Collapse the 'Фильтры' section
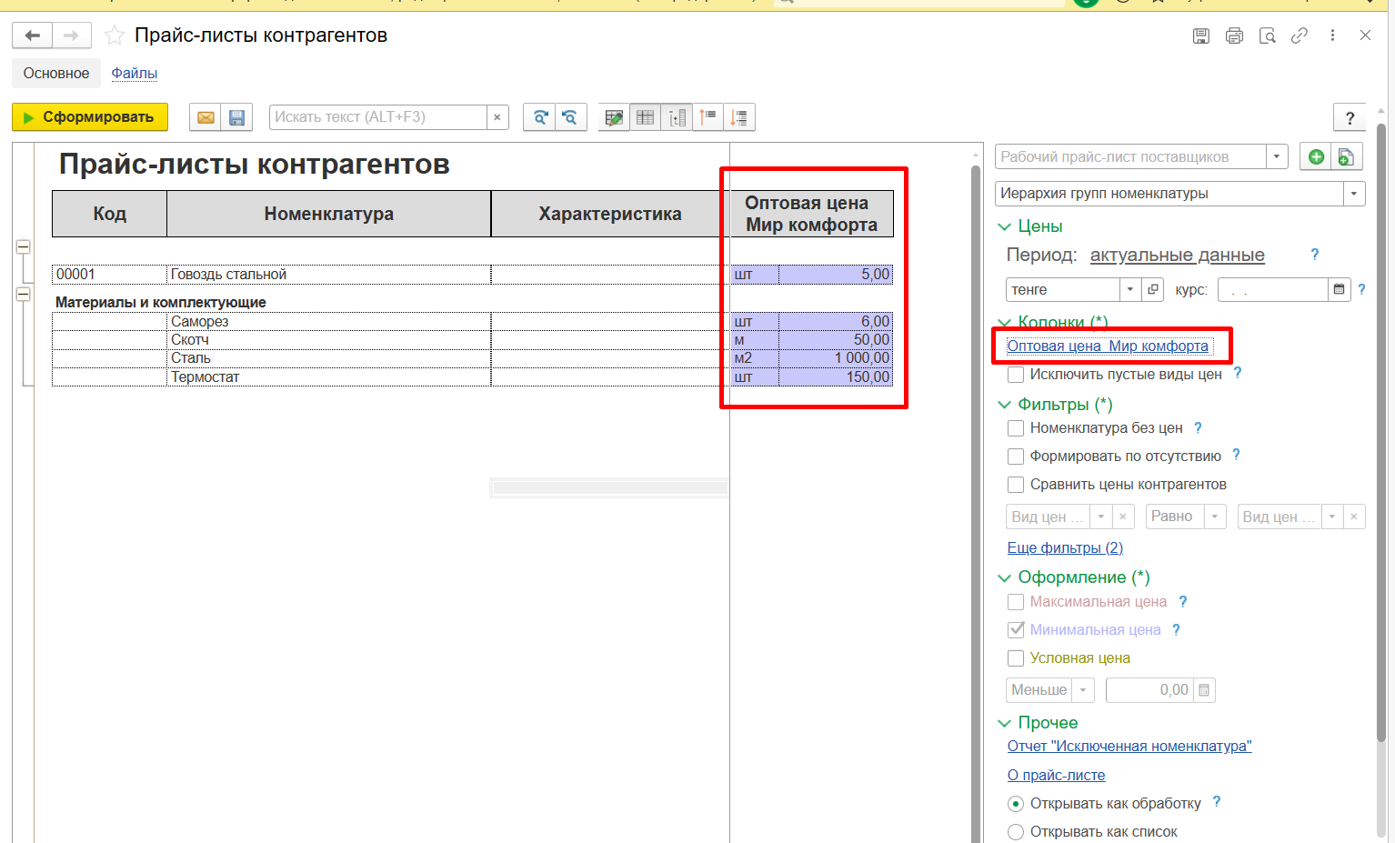This screenshot has height=843, width=1395. (x=1005, y=405)
